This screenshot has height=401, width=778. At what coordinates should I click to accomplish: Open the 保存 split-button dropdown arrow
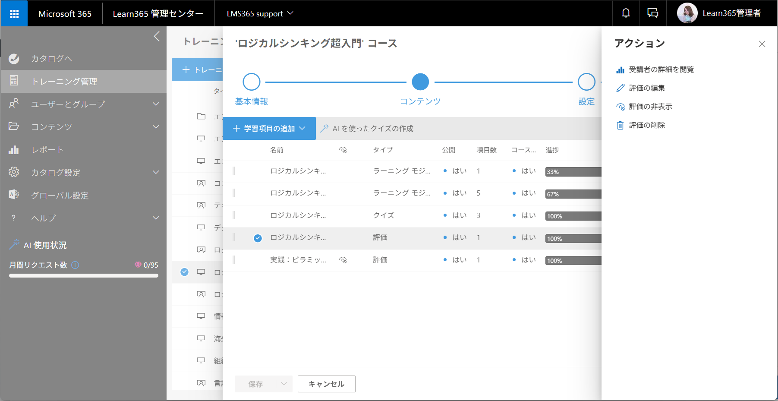point(284,384)
